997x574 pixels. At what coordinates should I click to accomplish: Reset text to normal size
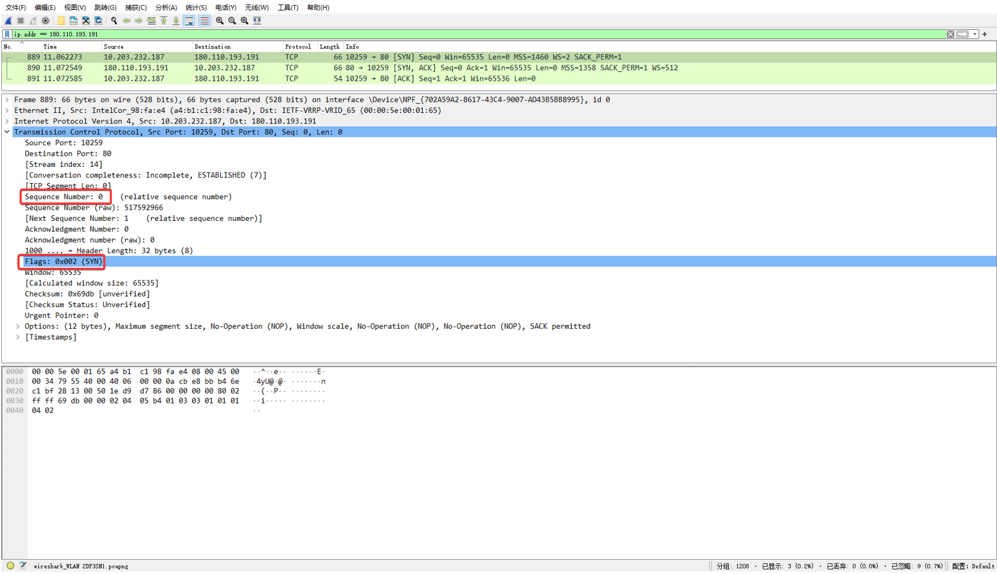(245, 20)
